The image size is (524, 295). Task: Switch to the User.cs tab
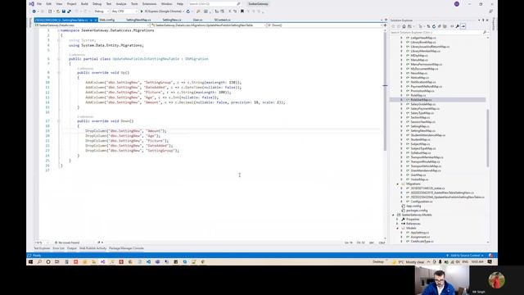pos(197,20)
